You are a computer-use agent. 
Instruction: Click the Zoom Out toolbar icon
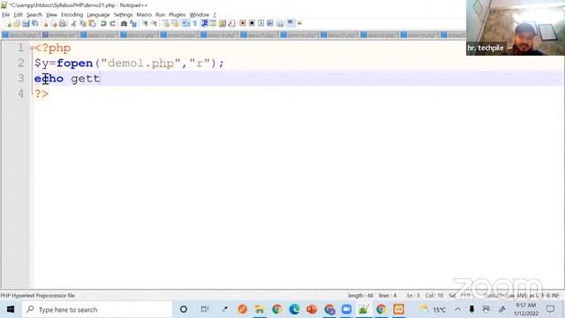coord(154,24)
